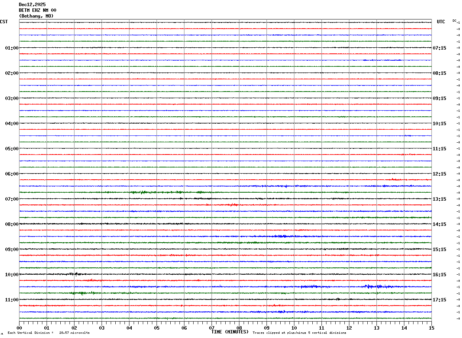Pick the "13" minute tick on time axis

(376, 328)
